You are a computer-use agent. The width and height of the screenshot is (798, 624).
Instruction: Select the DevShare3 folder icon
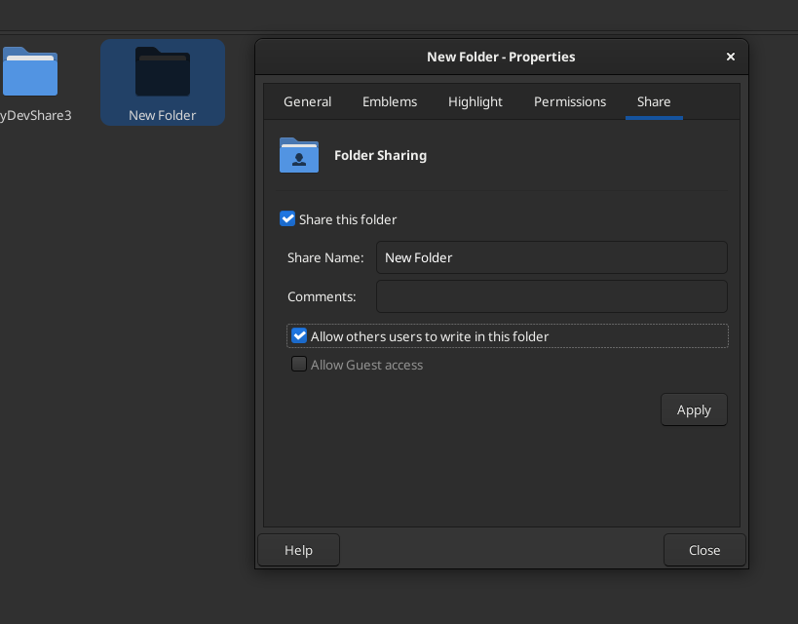pyautogui.click(x=29, y=71)
